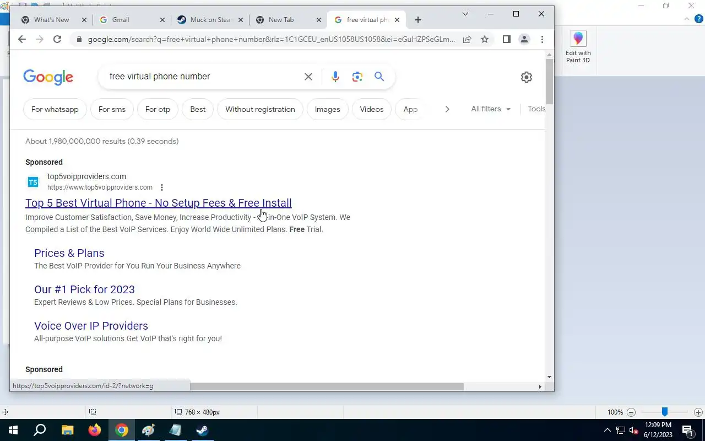Start voice search with microphone icon
The width and height of the screenshot is (705, 441).
(x=335, y=77)
